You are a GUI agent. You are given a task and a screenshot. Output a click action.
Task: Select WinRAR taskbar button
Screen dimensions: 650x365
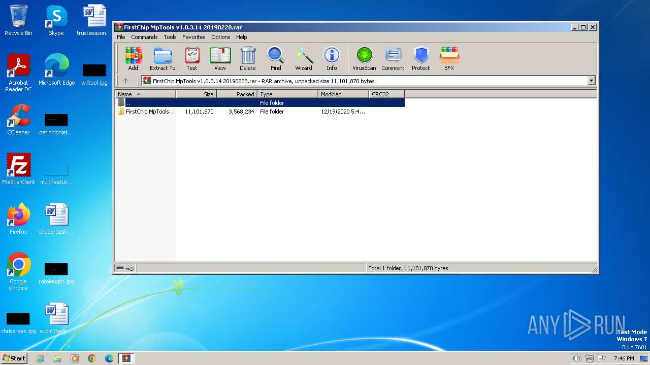pos(126,358)
